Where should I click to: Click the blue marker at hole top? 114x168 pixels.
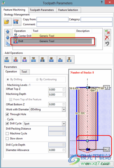point(87,88)
